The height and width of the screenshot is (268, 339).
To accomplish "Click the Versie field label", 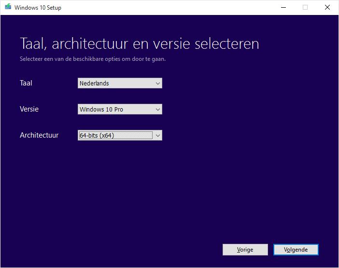I will [x=29, y=109].
